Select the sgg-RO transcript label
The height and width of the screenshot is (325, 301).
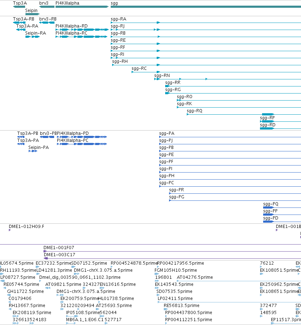185,97
